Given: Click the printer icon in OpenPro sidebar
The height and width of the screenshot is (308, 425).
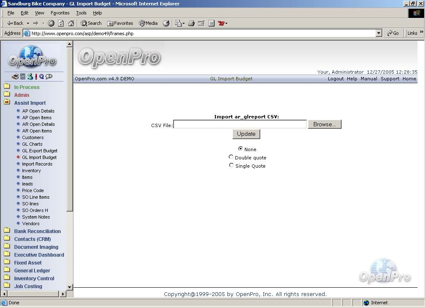Looking at the screenshot, I should click(15, 77).
